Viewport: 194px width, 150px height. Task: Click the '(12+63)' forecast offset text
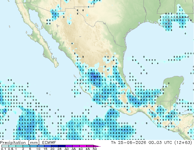coord(183,143)
